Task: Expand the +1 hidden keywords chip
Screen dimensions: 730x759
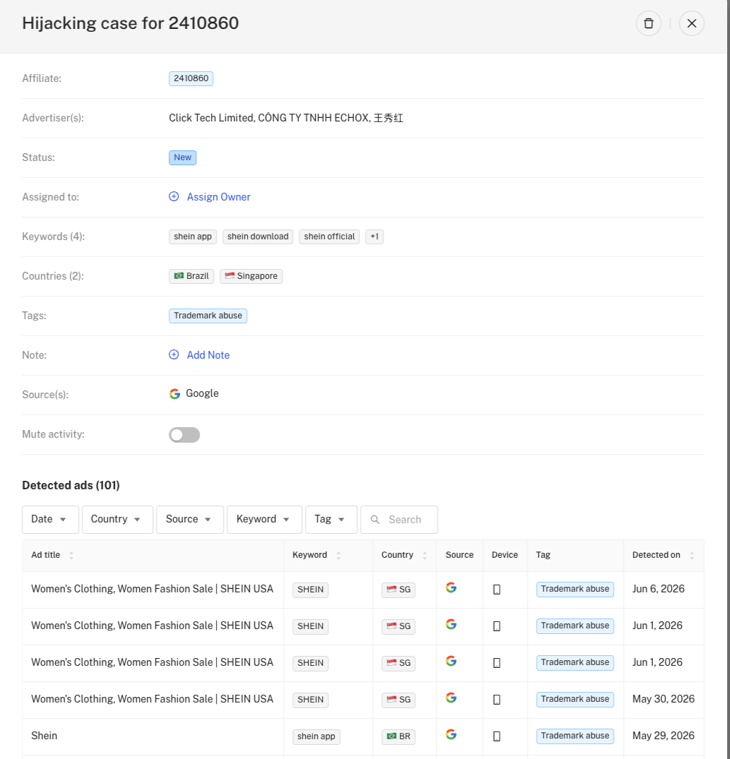Action: coord(375,237)
